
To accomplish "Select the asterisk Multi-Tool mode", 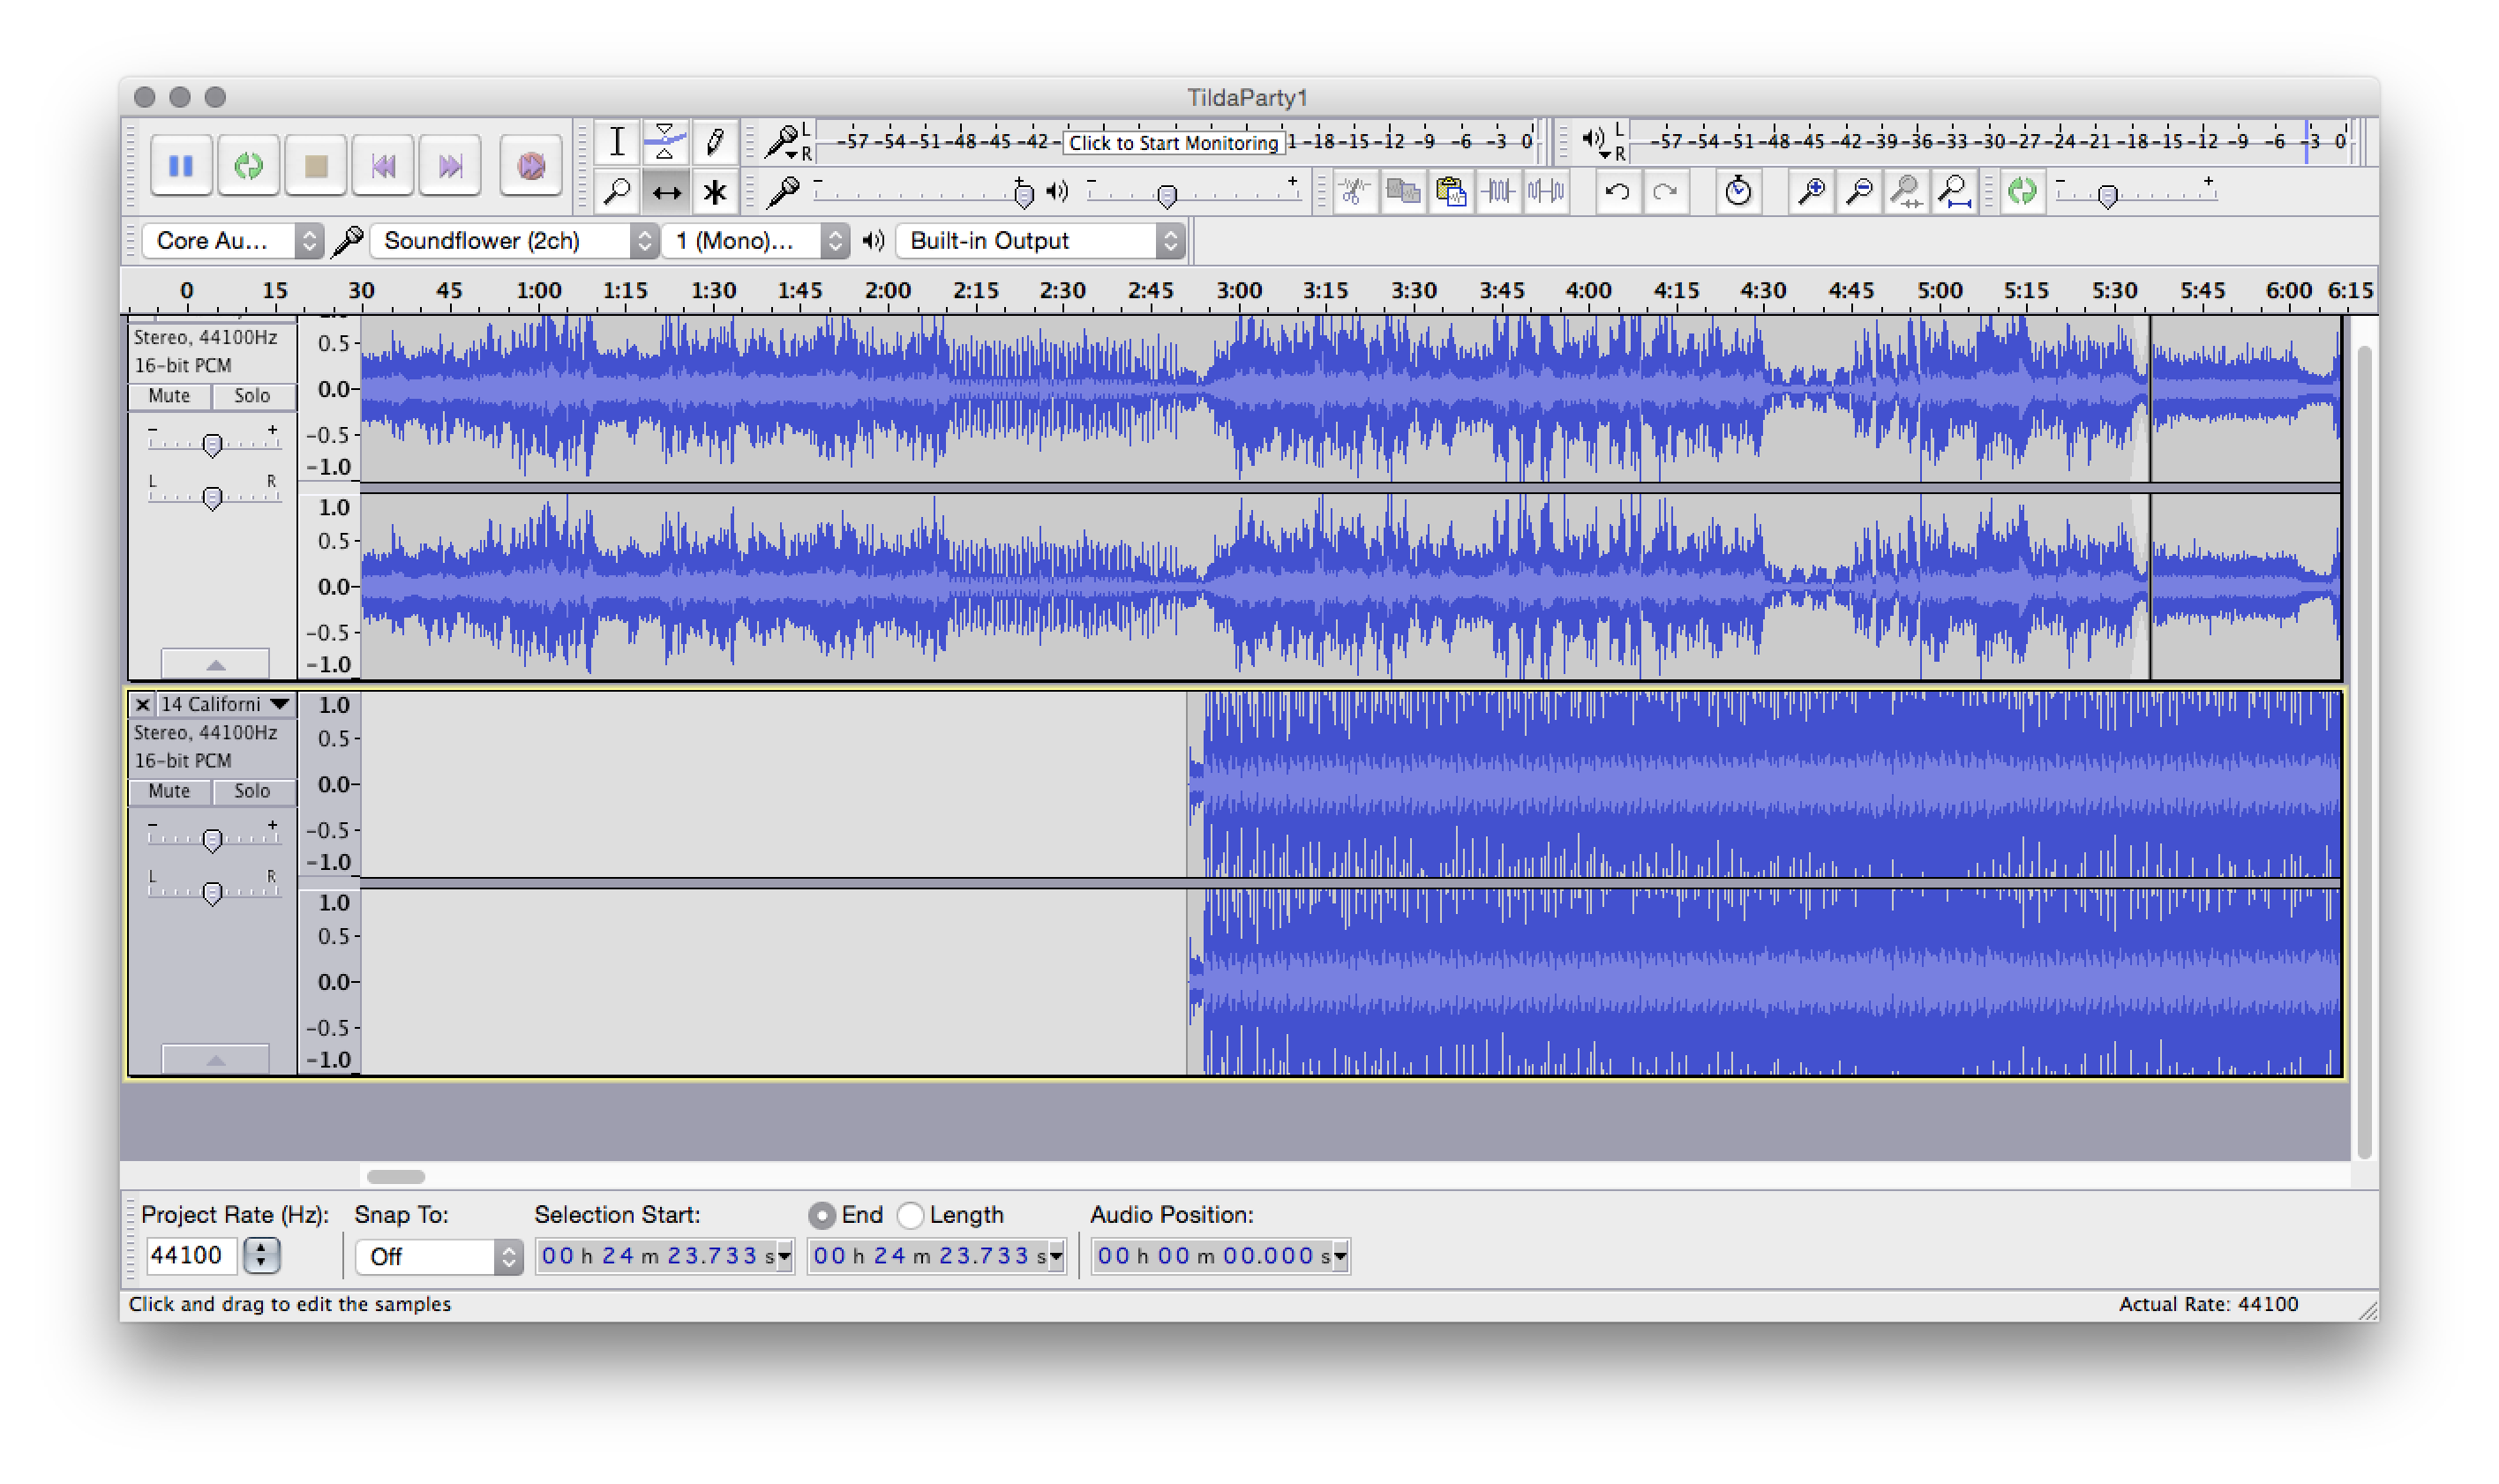I will pyautogui.click(x=714, y=191).
